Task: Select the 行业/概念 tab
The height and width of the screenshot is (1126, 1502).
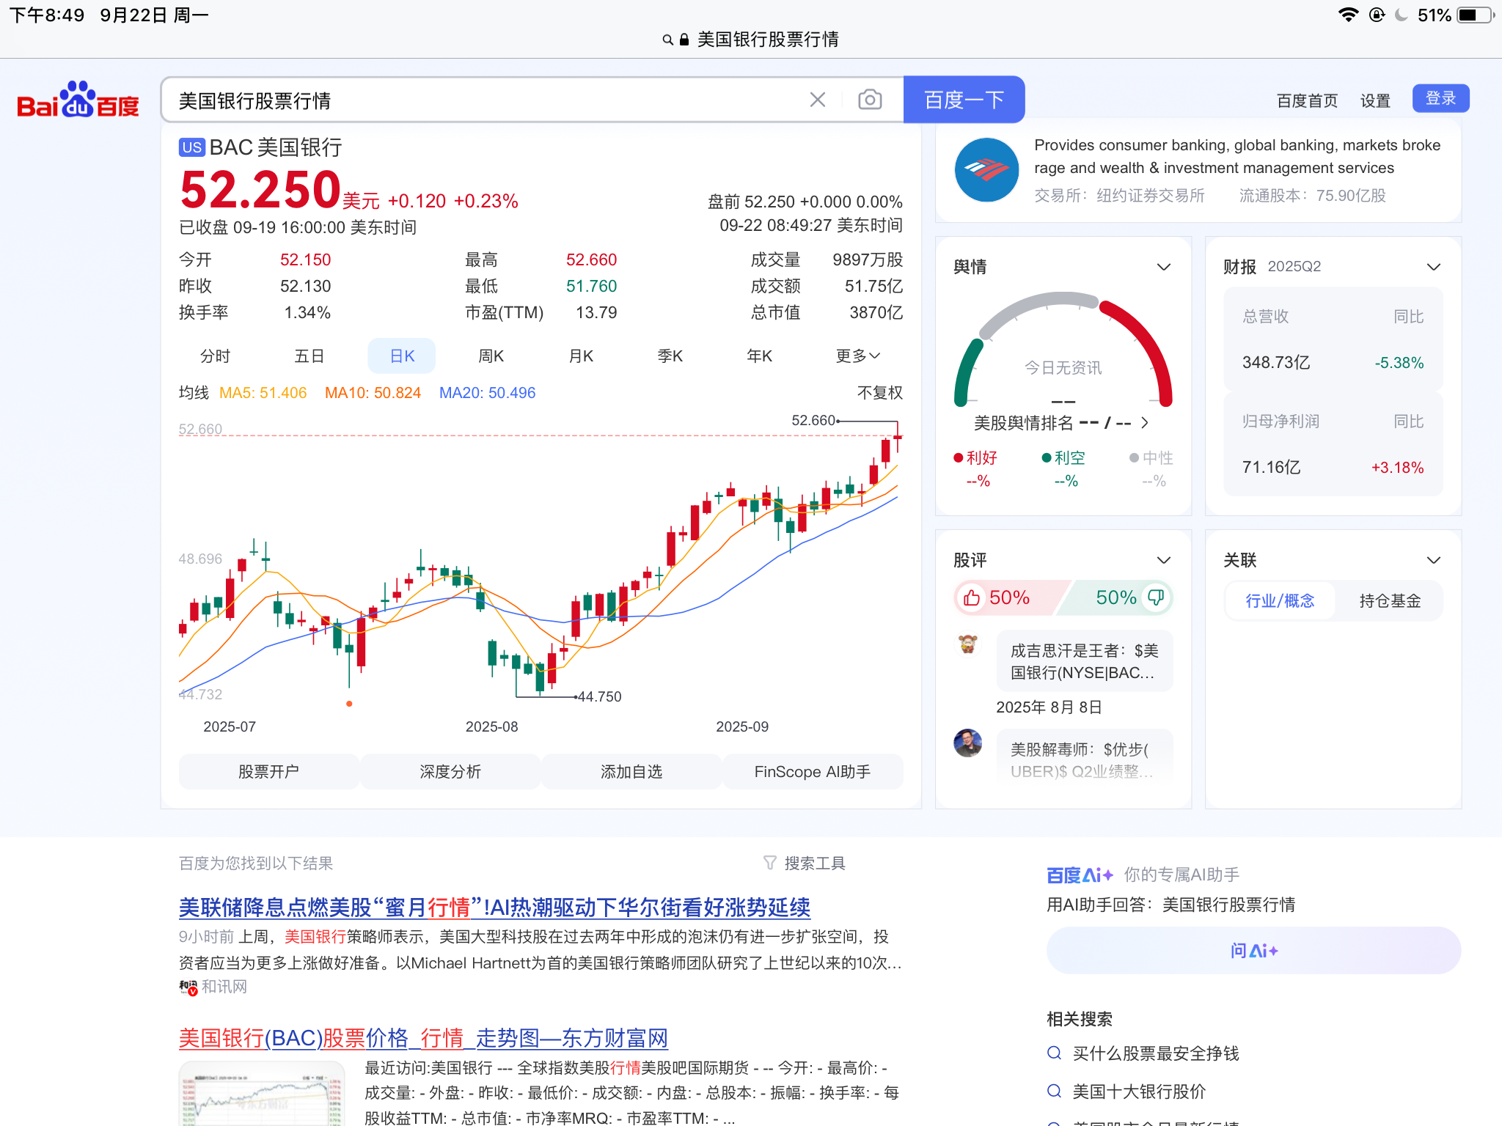Action: pyautogui.click(x=1280, y=601)
